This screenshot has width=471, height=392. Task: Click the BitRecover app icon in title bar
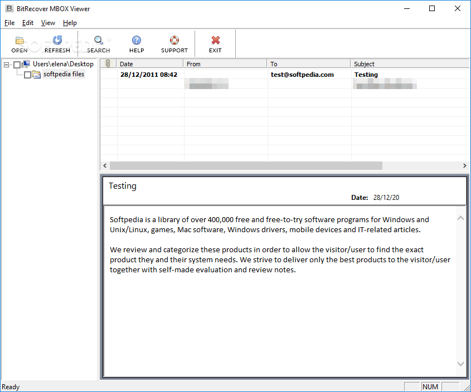[9, 8]
